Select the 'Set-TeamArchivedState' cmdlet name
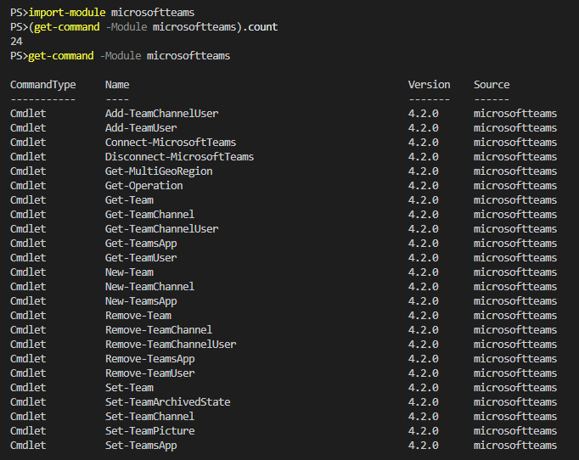579x460 pixels. pos(167,402)
